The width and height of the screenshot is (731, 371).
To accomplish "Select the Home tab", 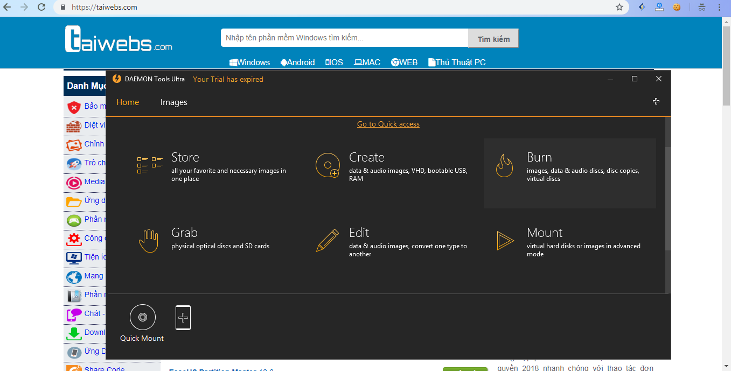I will [x=128, y=102].
